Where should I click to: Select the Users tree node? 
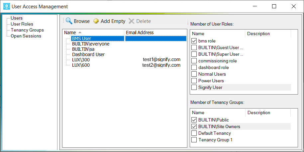17,18
